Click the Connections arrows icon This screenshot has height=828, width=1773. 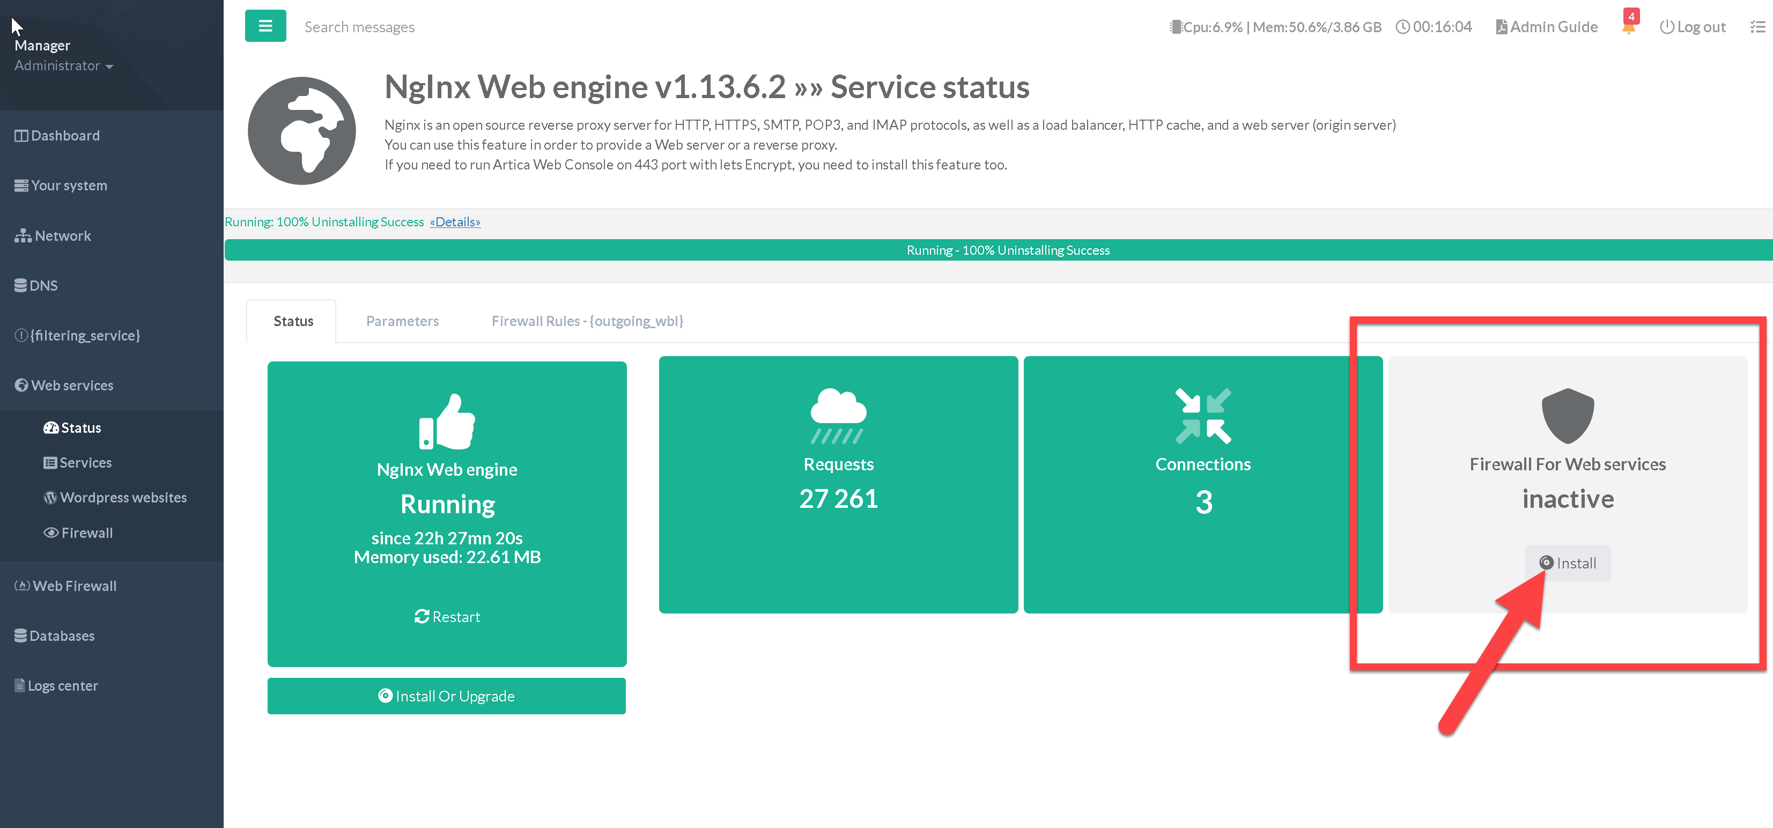pos(1202,416)
